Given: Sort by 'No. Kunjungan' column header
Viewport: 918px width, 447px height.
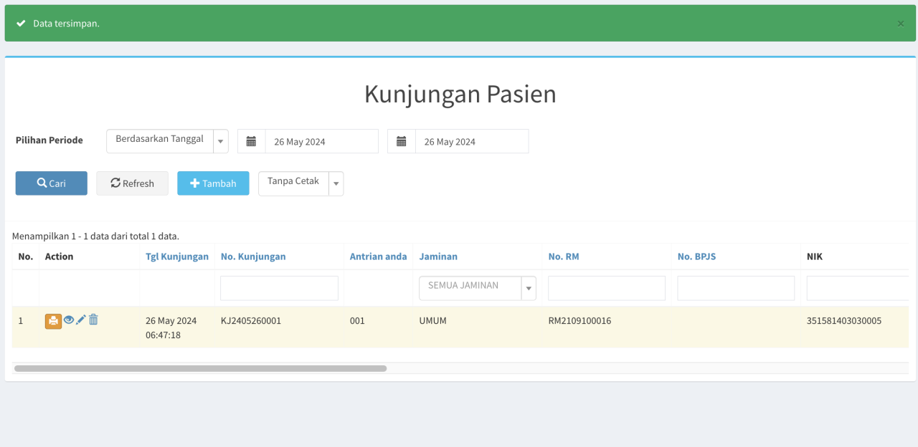Looking at the screenshot, I should point(253,256).
